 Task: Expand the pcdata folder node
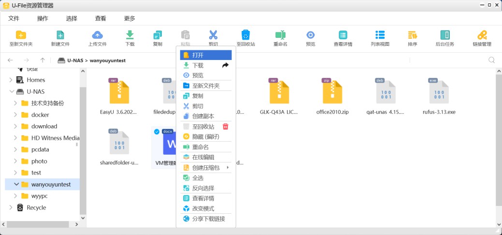[15, 149]
